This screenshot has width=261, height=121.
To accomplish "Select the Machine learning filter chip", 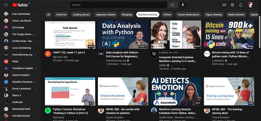I will coord(148,15).
